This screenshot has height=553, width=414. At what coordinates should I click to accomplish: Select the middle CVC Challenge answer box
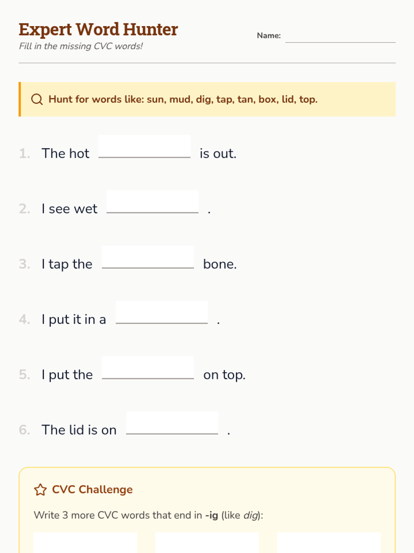tap(207, 543)
